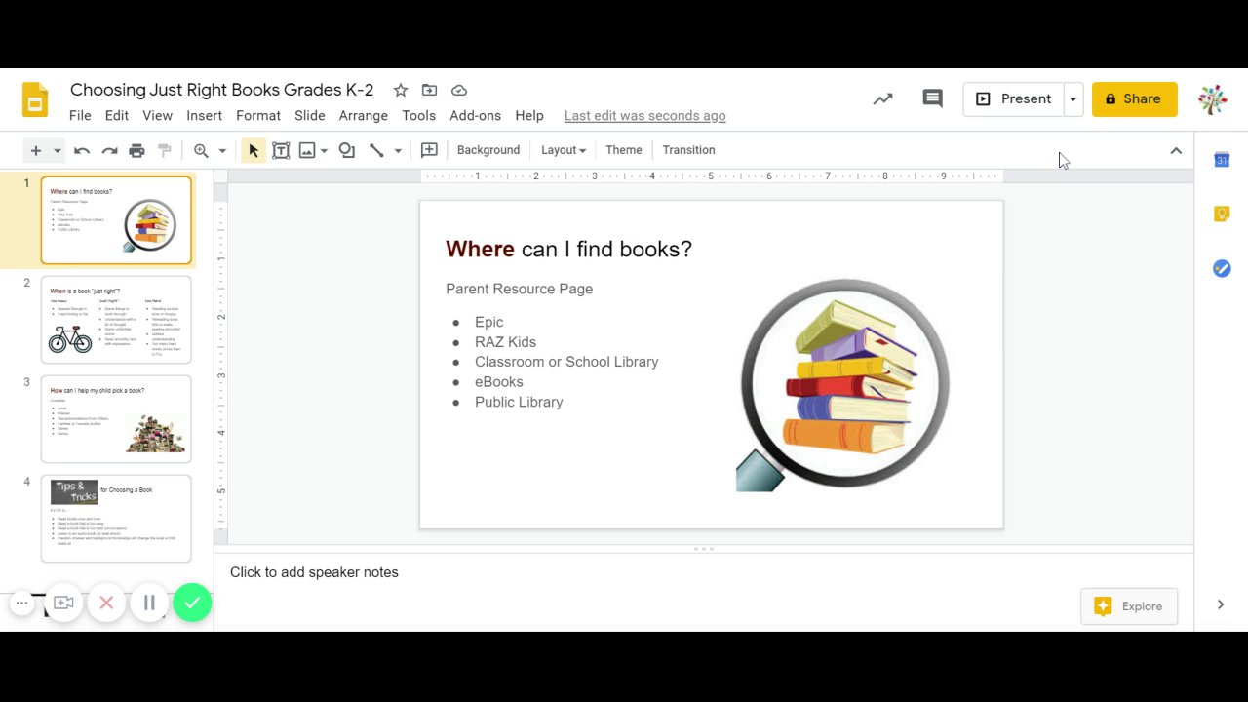Select slide 1 thumbnail in filmstrip
This screenshot has width=1248, height=702.
point(116,220)
